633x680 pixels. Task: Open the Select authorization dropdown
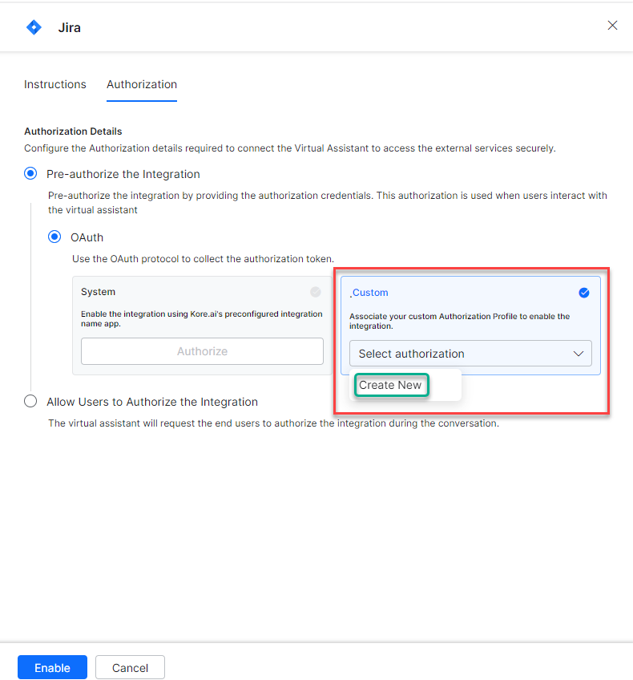pos(470,354)
